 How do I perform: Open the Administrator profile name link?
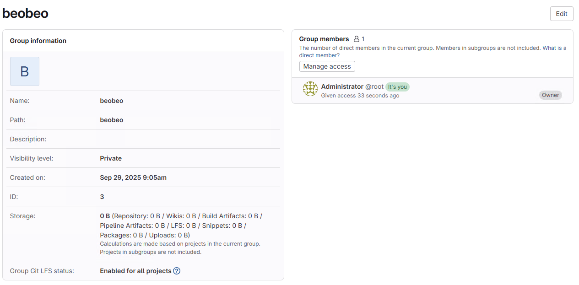(342, 86)
